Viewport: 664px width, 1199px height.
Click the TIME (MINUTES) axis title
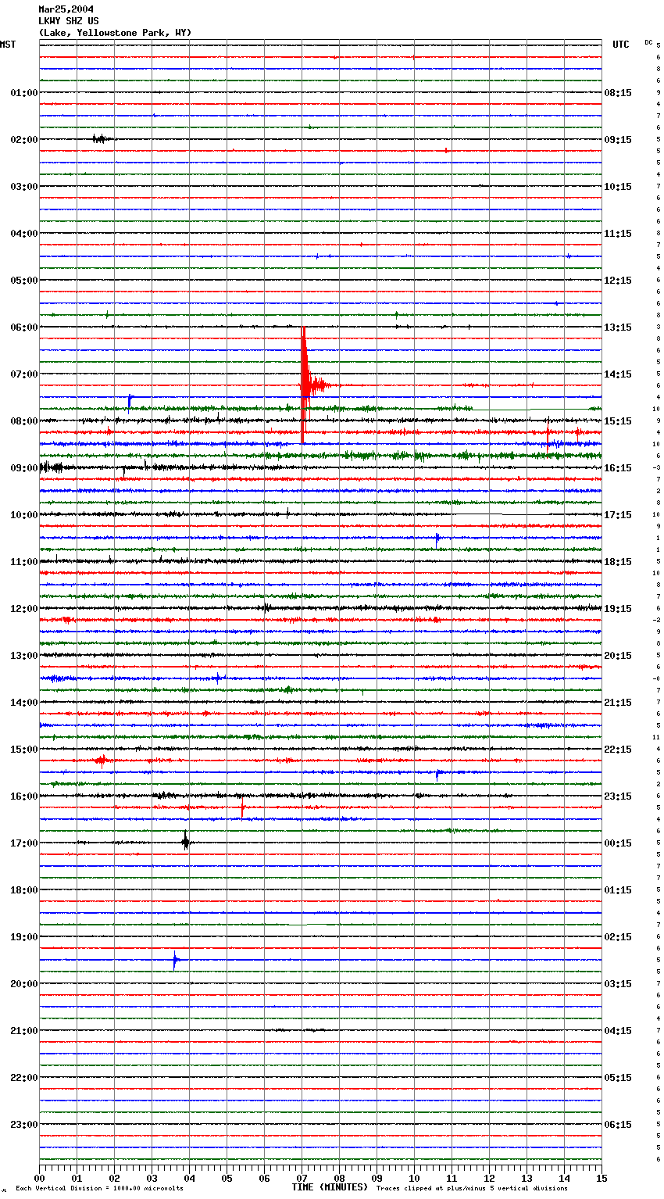pos(330,1187)
